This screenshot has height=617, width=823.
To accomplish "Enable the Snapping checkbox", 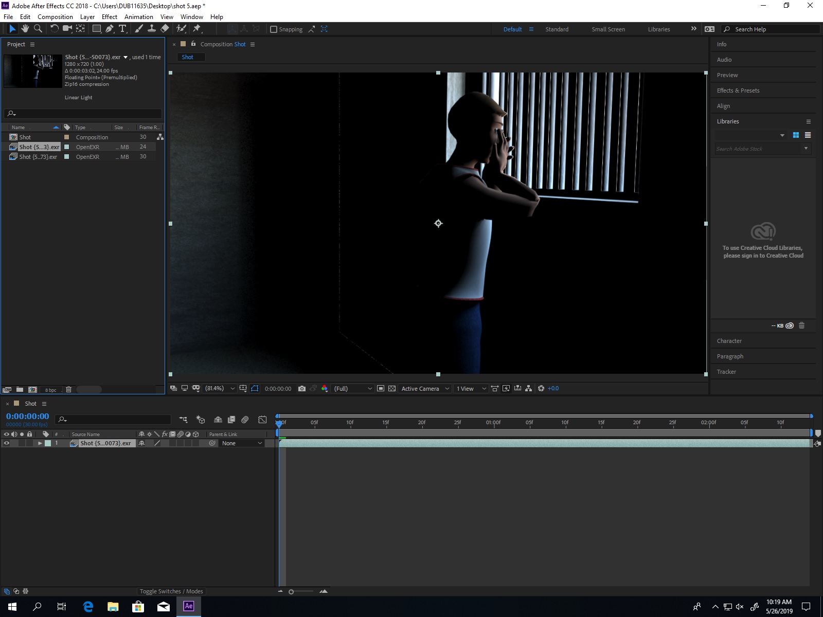I will pyautogui.click(x=274, y=29).
